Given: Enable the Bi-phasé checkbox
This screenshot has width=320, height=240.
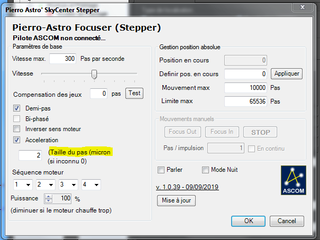Looking at the screenshot, I should click(17, 118).
